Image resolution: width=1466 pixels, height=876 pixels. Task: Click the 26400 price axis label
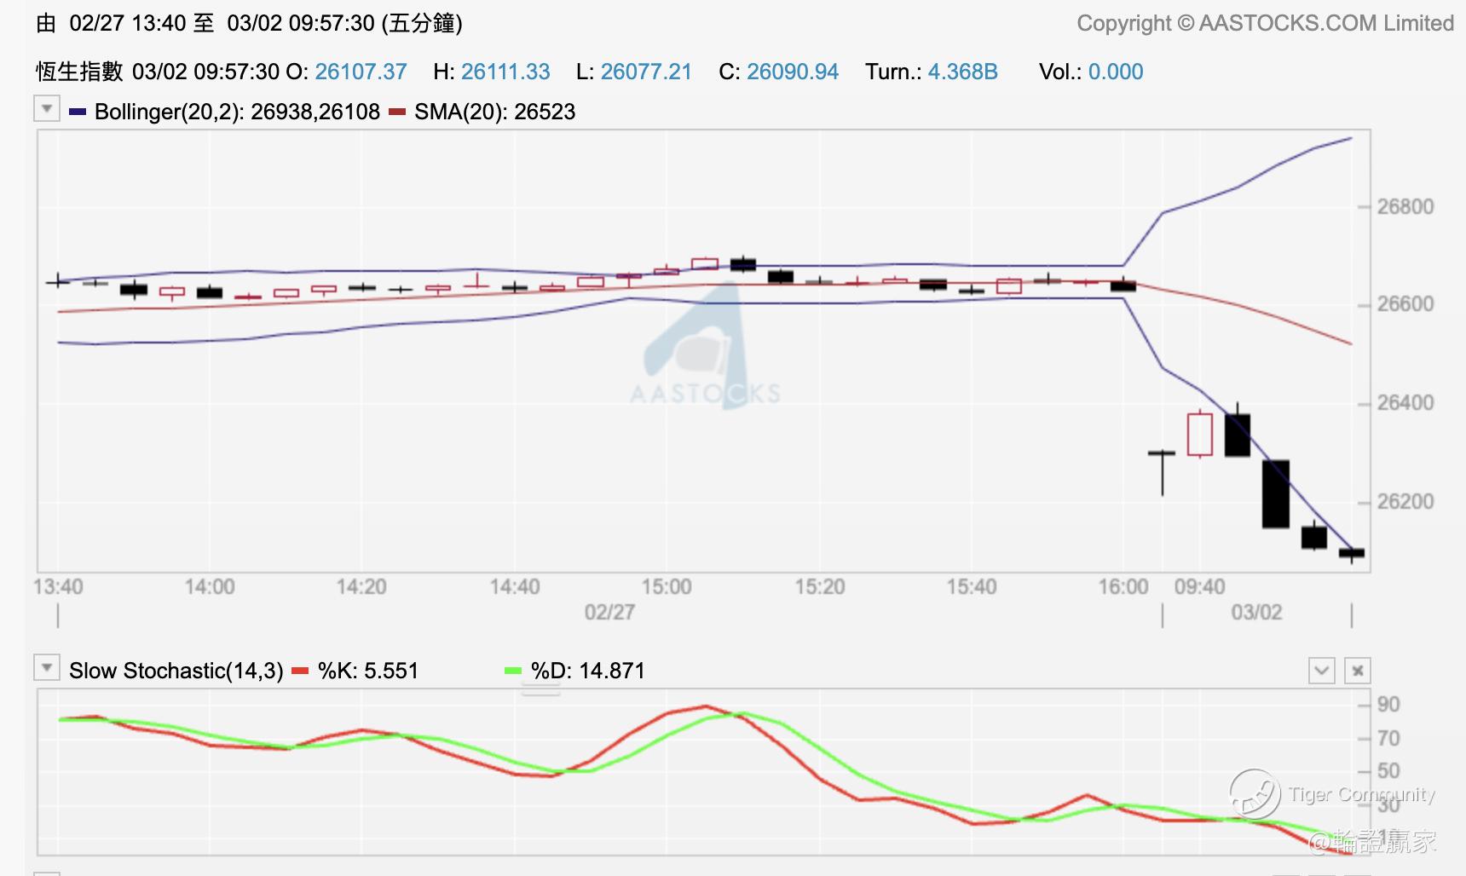1405,403
